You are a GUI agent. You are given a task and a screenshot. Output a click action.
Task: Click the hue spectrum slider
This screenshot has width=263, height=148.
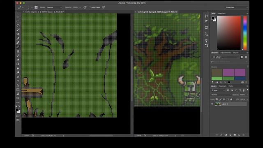(245, 33)
